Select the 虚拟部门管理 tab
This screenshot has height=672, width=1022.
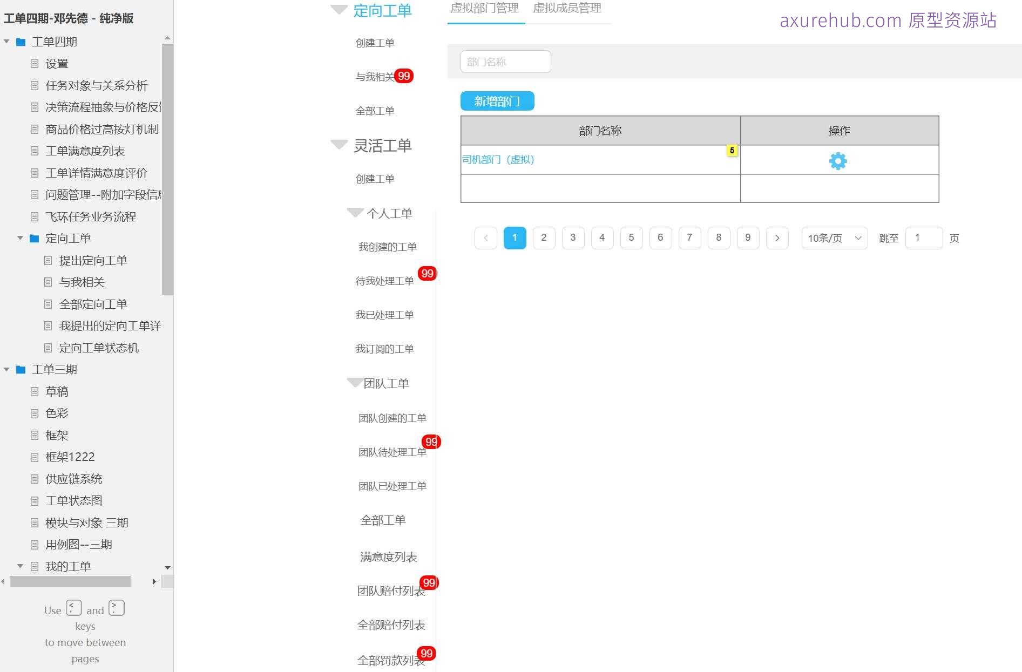pos(485,9)
